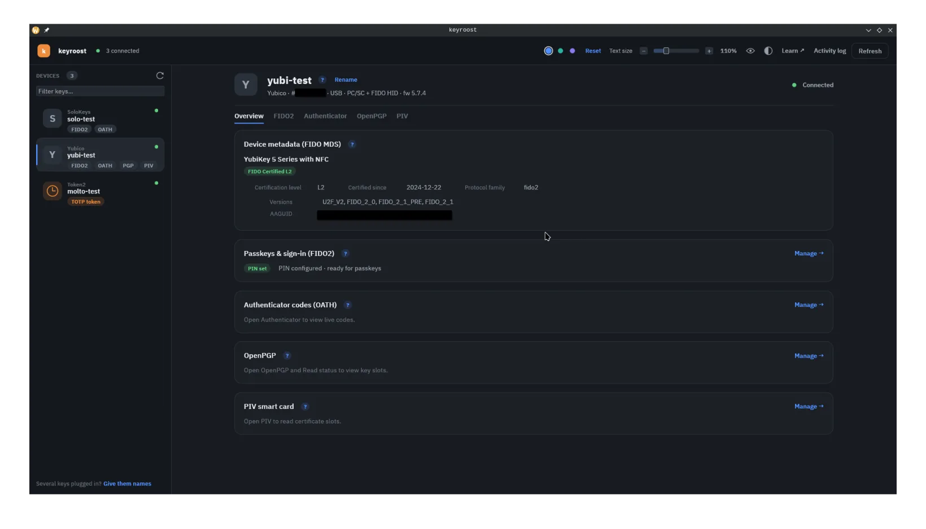Open the Activity log
The width and height of the screenshot is (926, 529).
(829, 51)
